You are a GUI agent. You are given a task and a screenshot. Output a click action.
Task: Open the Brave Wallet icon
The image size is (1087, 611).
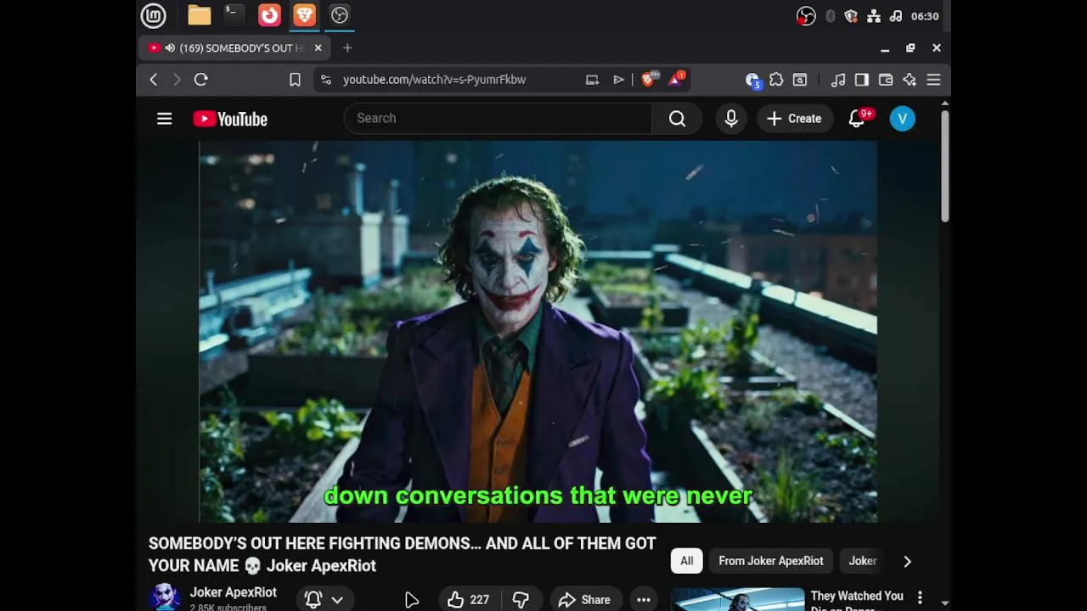pos(886,80)
